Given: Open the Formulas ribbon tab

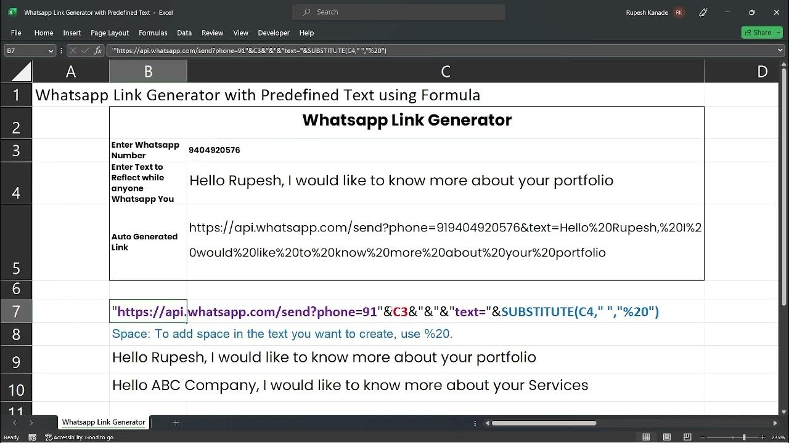Looking at the screenshot, I should click(x=153, y=33).
